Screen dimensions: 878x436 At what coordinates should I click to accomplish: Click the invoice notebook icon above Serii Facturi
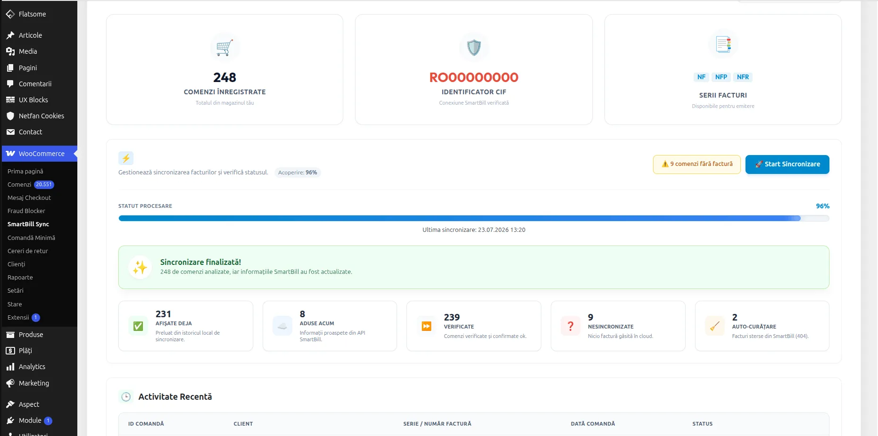click(723, 44)
